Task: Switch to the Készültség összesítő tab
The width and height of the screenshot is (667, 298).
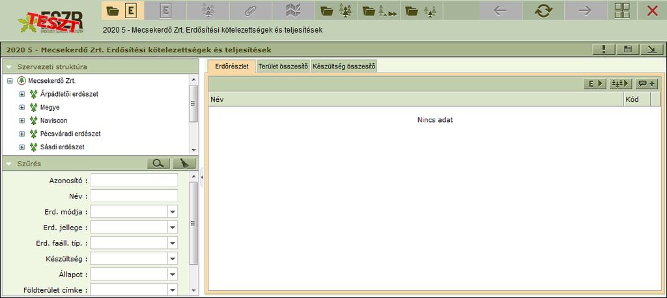Action: pyautogui.click(x=344, y=67)
